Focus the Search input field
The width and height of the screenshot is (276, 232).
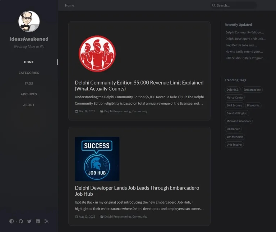click(x=235, y=5)
